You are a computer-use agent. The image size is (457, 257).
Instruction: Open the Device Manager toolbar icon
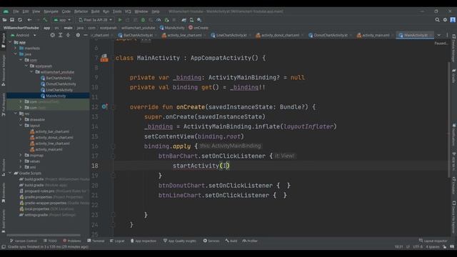point(191,20)
